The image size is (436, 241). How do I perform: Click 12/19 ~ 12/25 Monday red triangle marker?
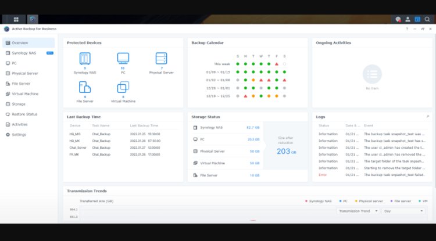[245, 96]
